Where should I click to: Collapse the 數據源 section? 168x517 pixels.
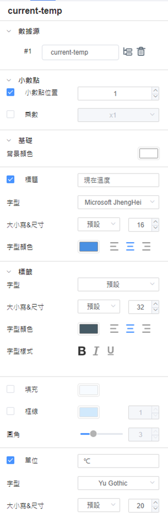[x=9, y=31]
